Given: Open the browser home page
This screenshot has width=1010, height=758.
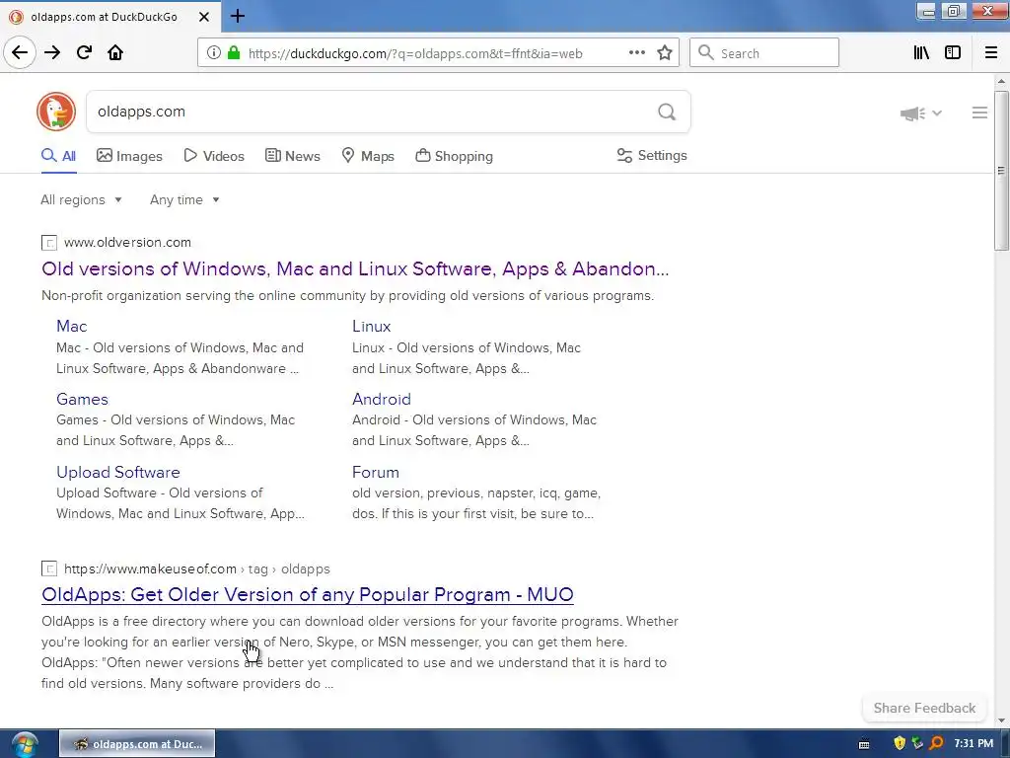Looking at the screenshot, I should tap(115, 52).
